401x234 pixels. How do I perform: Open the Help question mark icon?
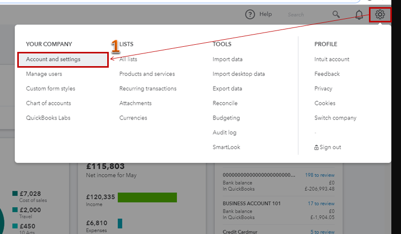250,14
